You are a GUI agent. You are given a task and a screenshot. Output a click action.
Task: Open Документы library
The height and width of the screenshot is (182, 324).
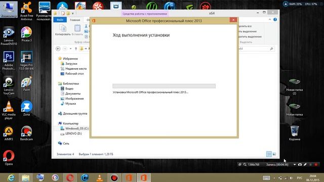[73, 94]
